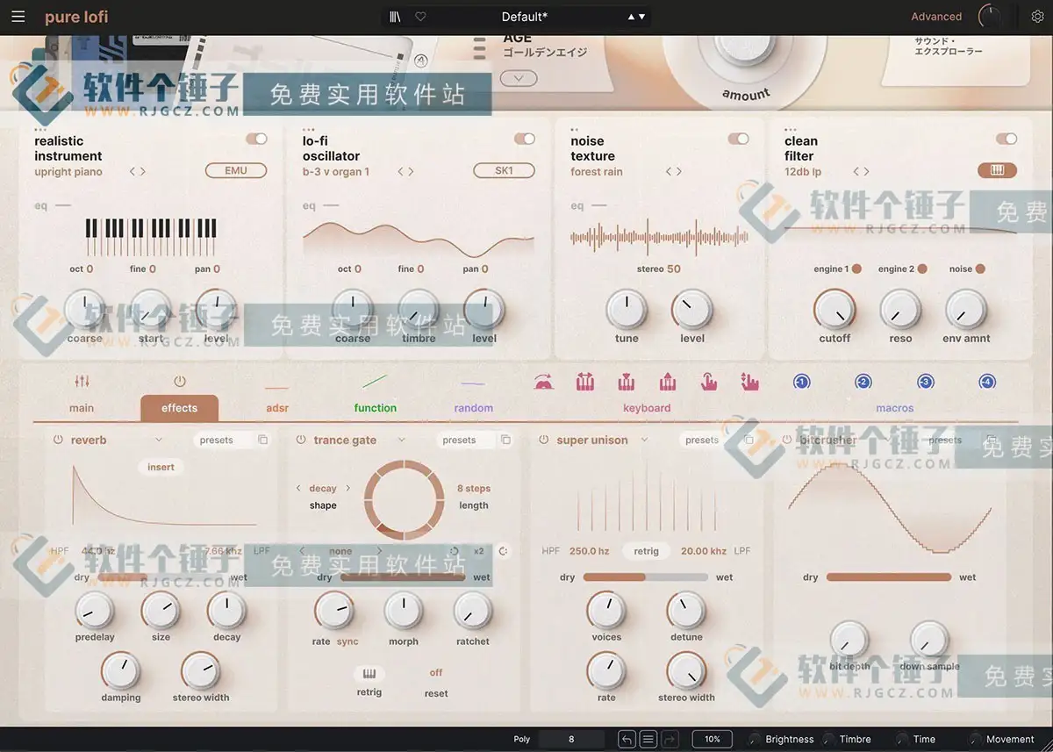Screen dimensions: 1053x752
Task: Click the keyboard icon in clean filter
Action: click(x=997, y=171)
